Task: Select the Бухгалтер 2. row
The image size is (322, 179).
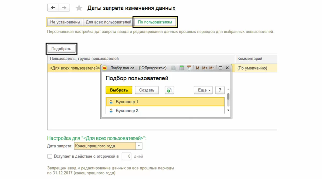Action: 165,110
